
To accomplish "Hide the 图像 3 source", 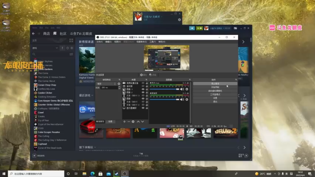I will (143, 89).
